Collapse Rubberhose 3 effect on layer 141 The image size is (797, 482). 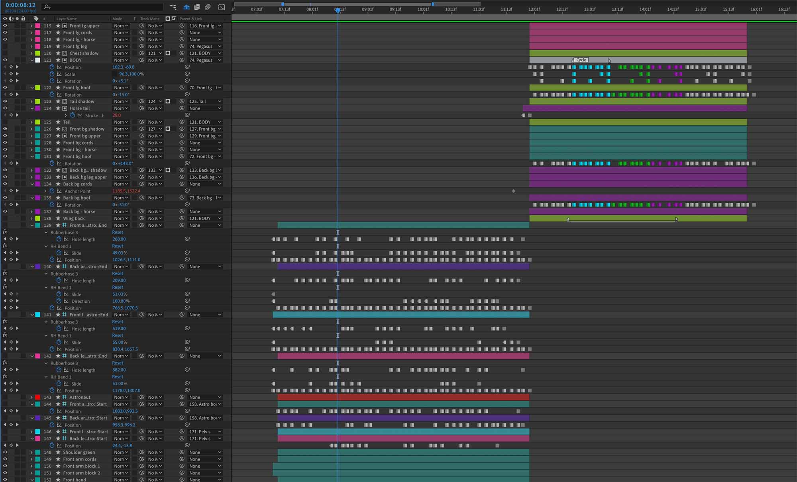pos(46,322)
